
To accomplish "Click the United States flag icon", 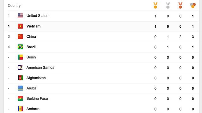I will click(20, 16).
